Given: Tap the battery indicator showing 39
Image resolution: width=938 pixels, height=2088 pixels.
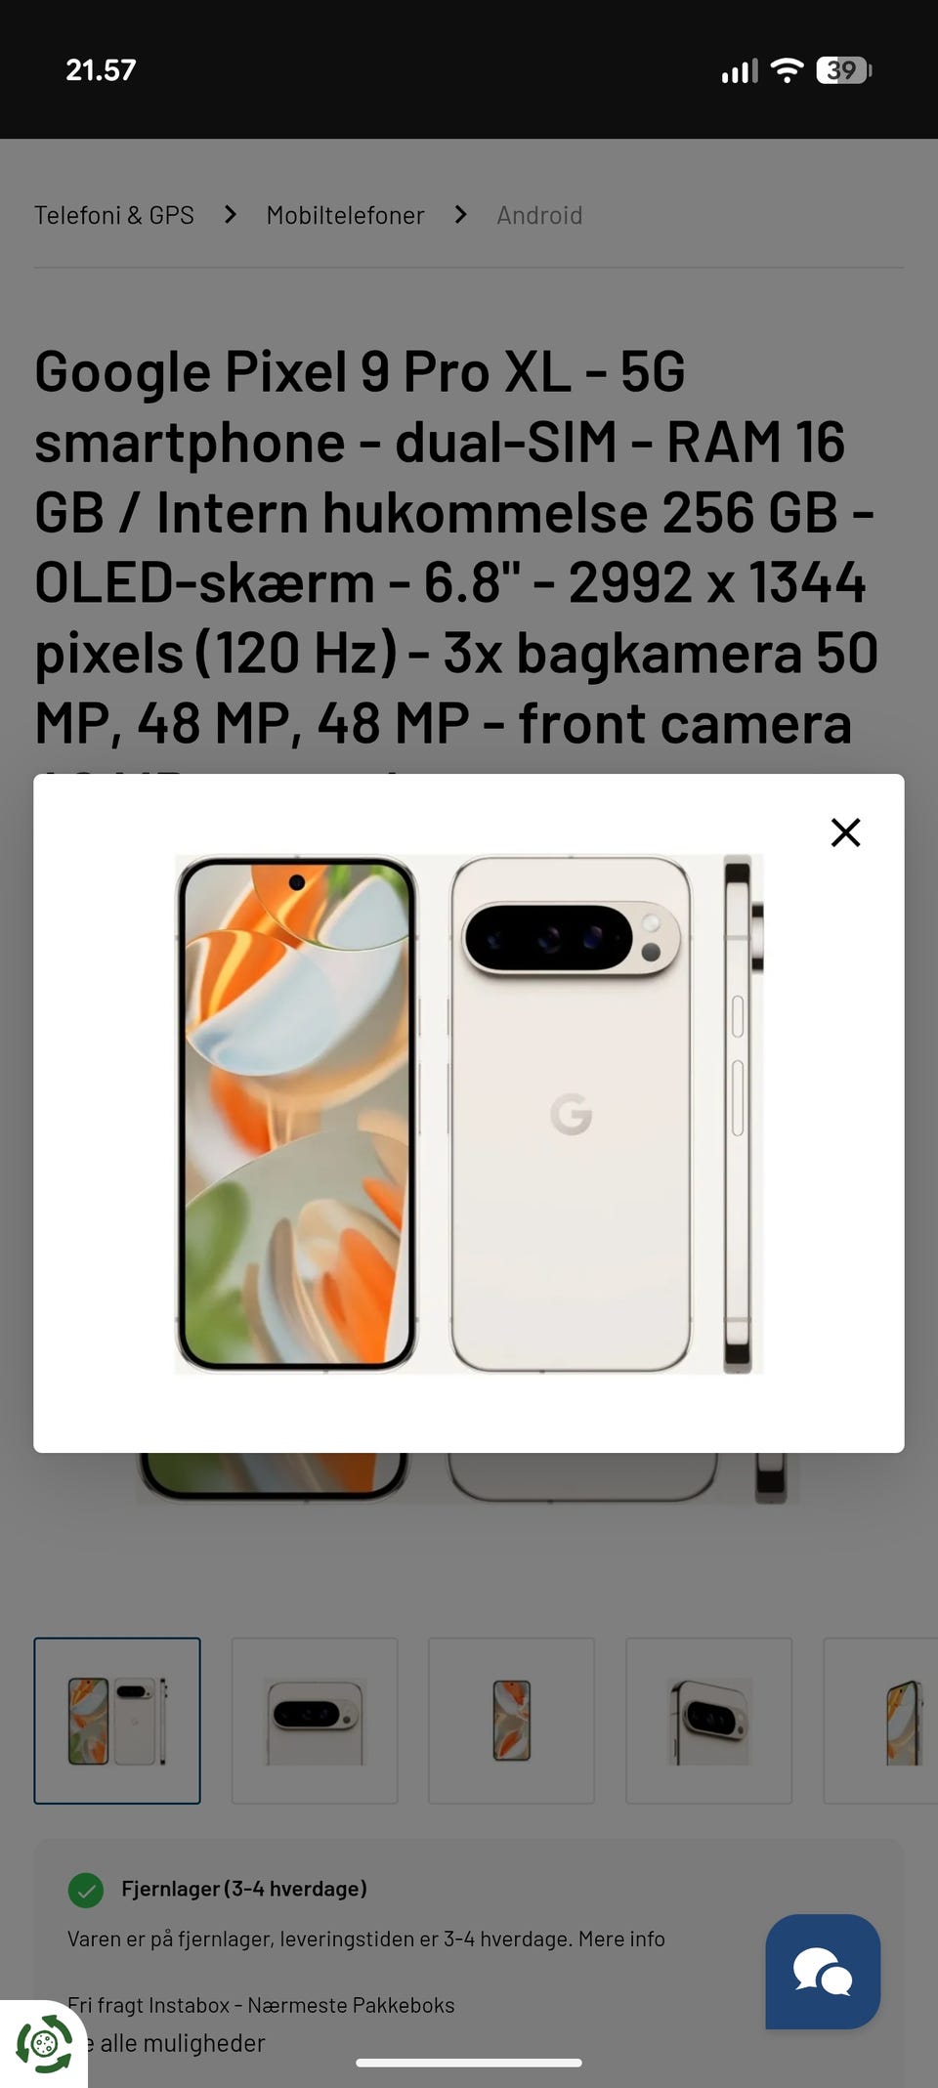Looking at the screenshot, I should 843,70.
